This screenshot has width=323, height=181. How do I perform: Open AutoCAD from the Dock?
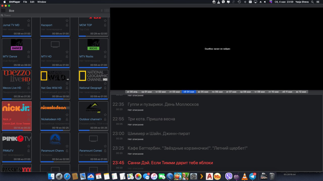point(209,176)
